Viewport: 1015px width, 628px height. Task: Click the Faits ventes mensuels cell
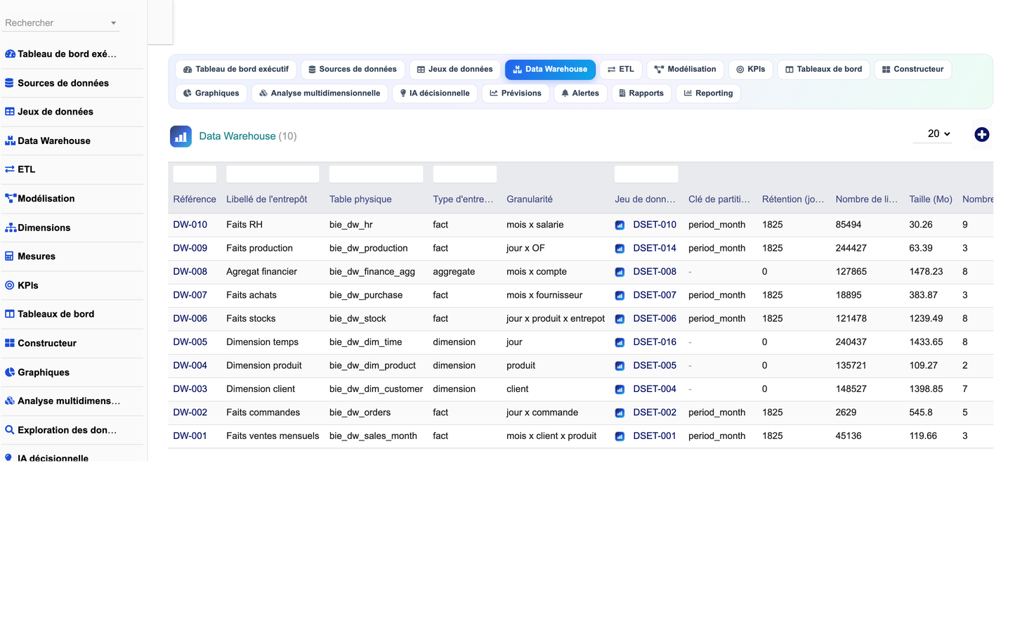pyautogui.click(x=273, y=436)
